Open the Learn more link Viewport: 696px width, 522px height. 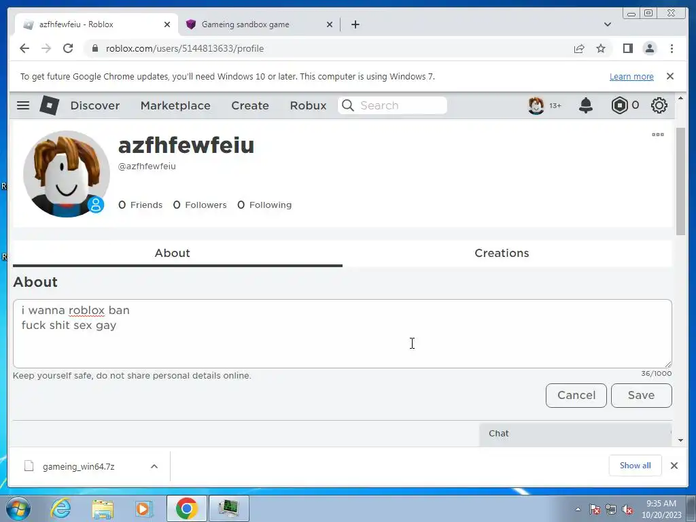tap(631, 76)
